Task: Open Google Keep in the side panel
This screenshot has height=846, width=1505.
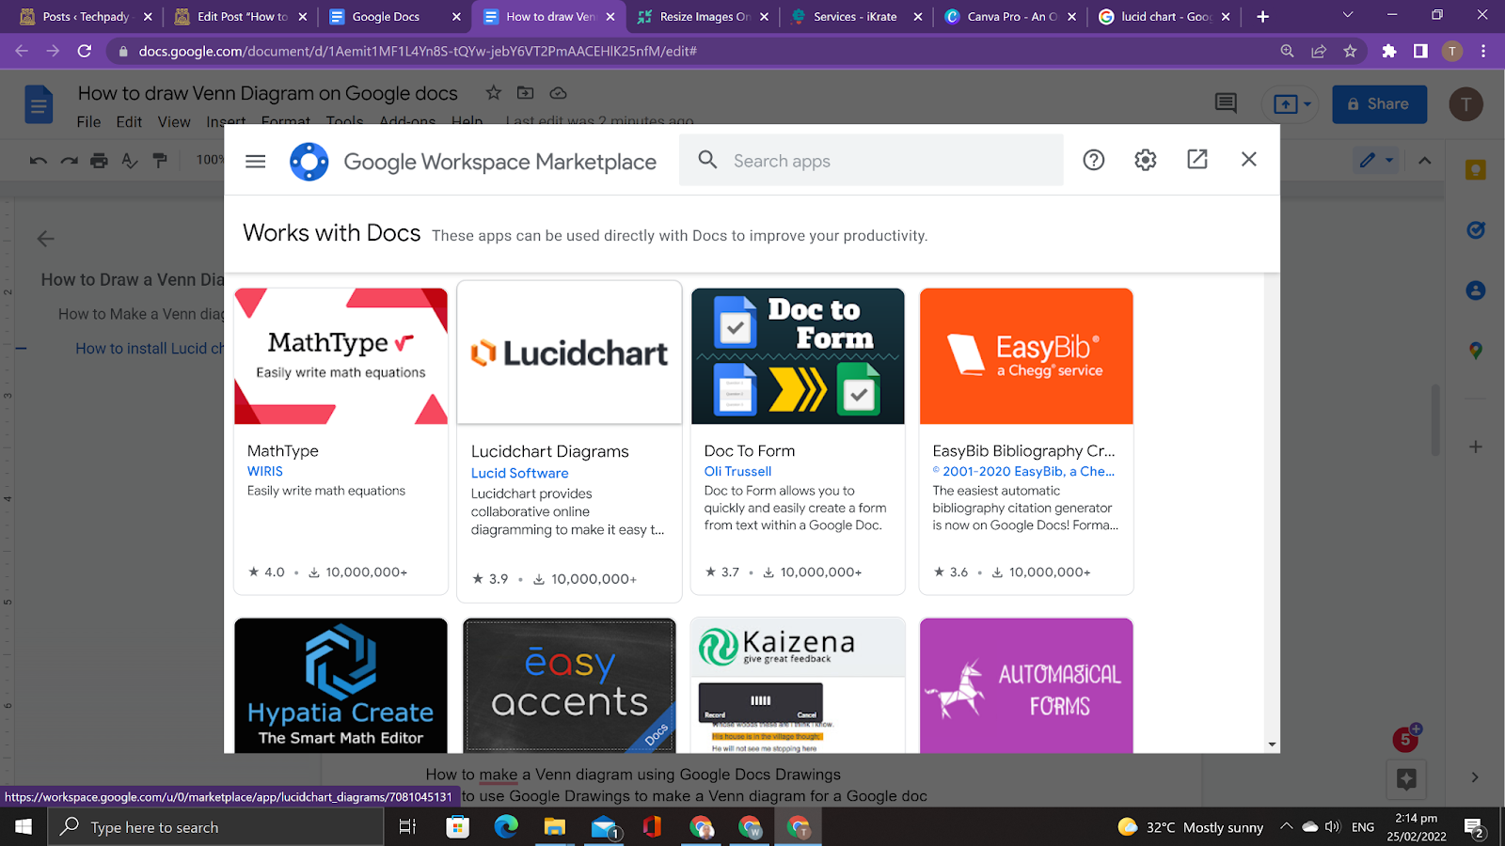Action: coord(1475,170)
